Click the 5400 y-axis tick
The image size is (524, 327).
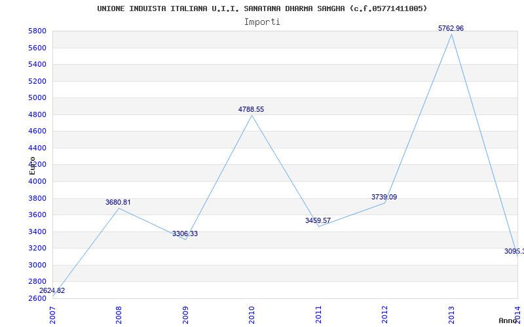pos(37,64)
